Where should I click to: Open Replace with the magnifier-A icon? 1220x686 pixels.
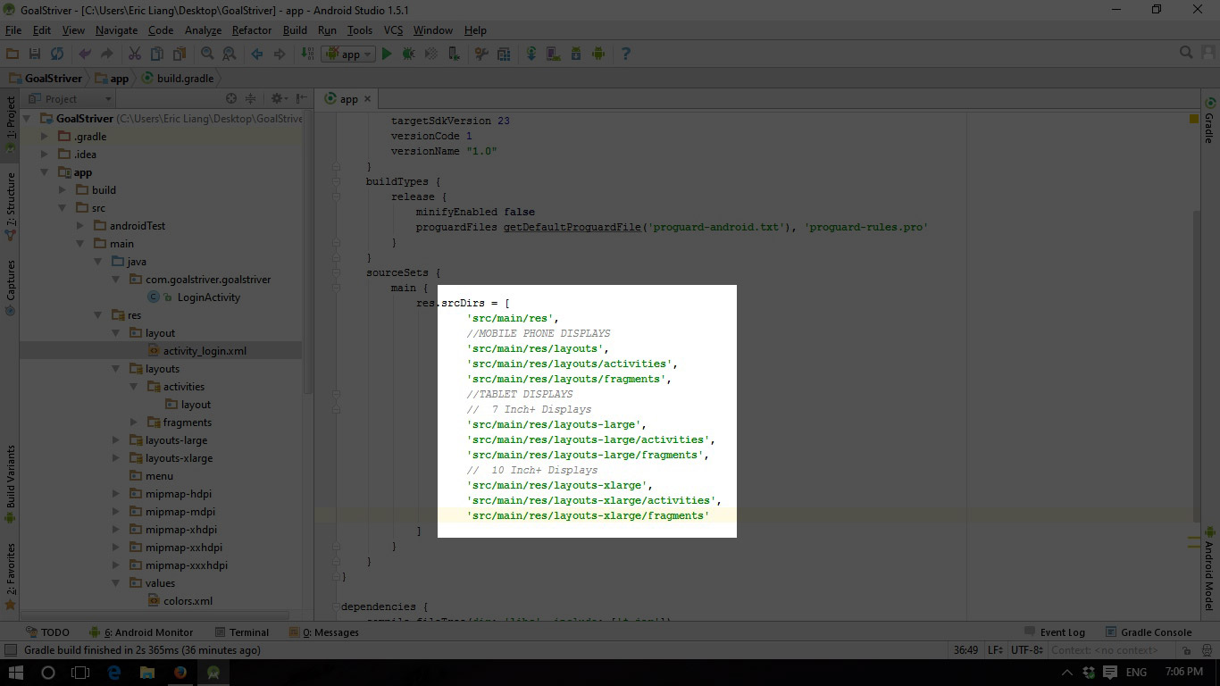[229, 54]
